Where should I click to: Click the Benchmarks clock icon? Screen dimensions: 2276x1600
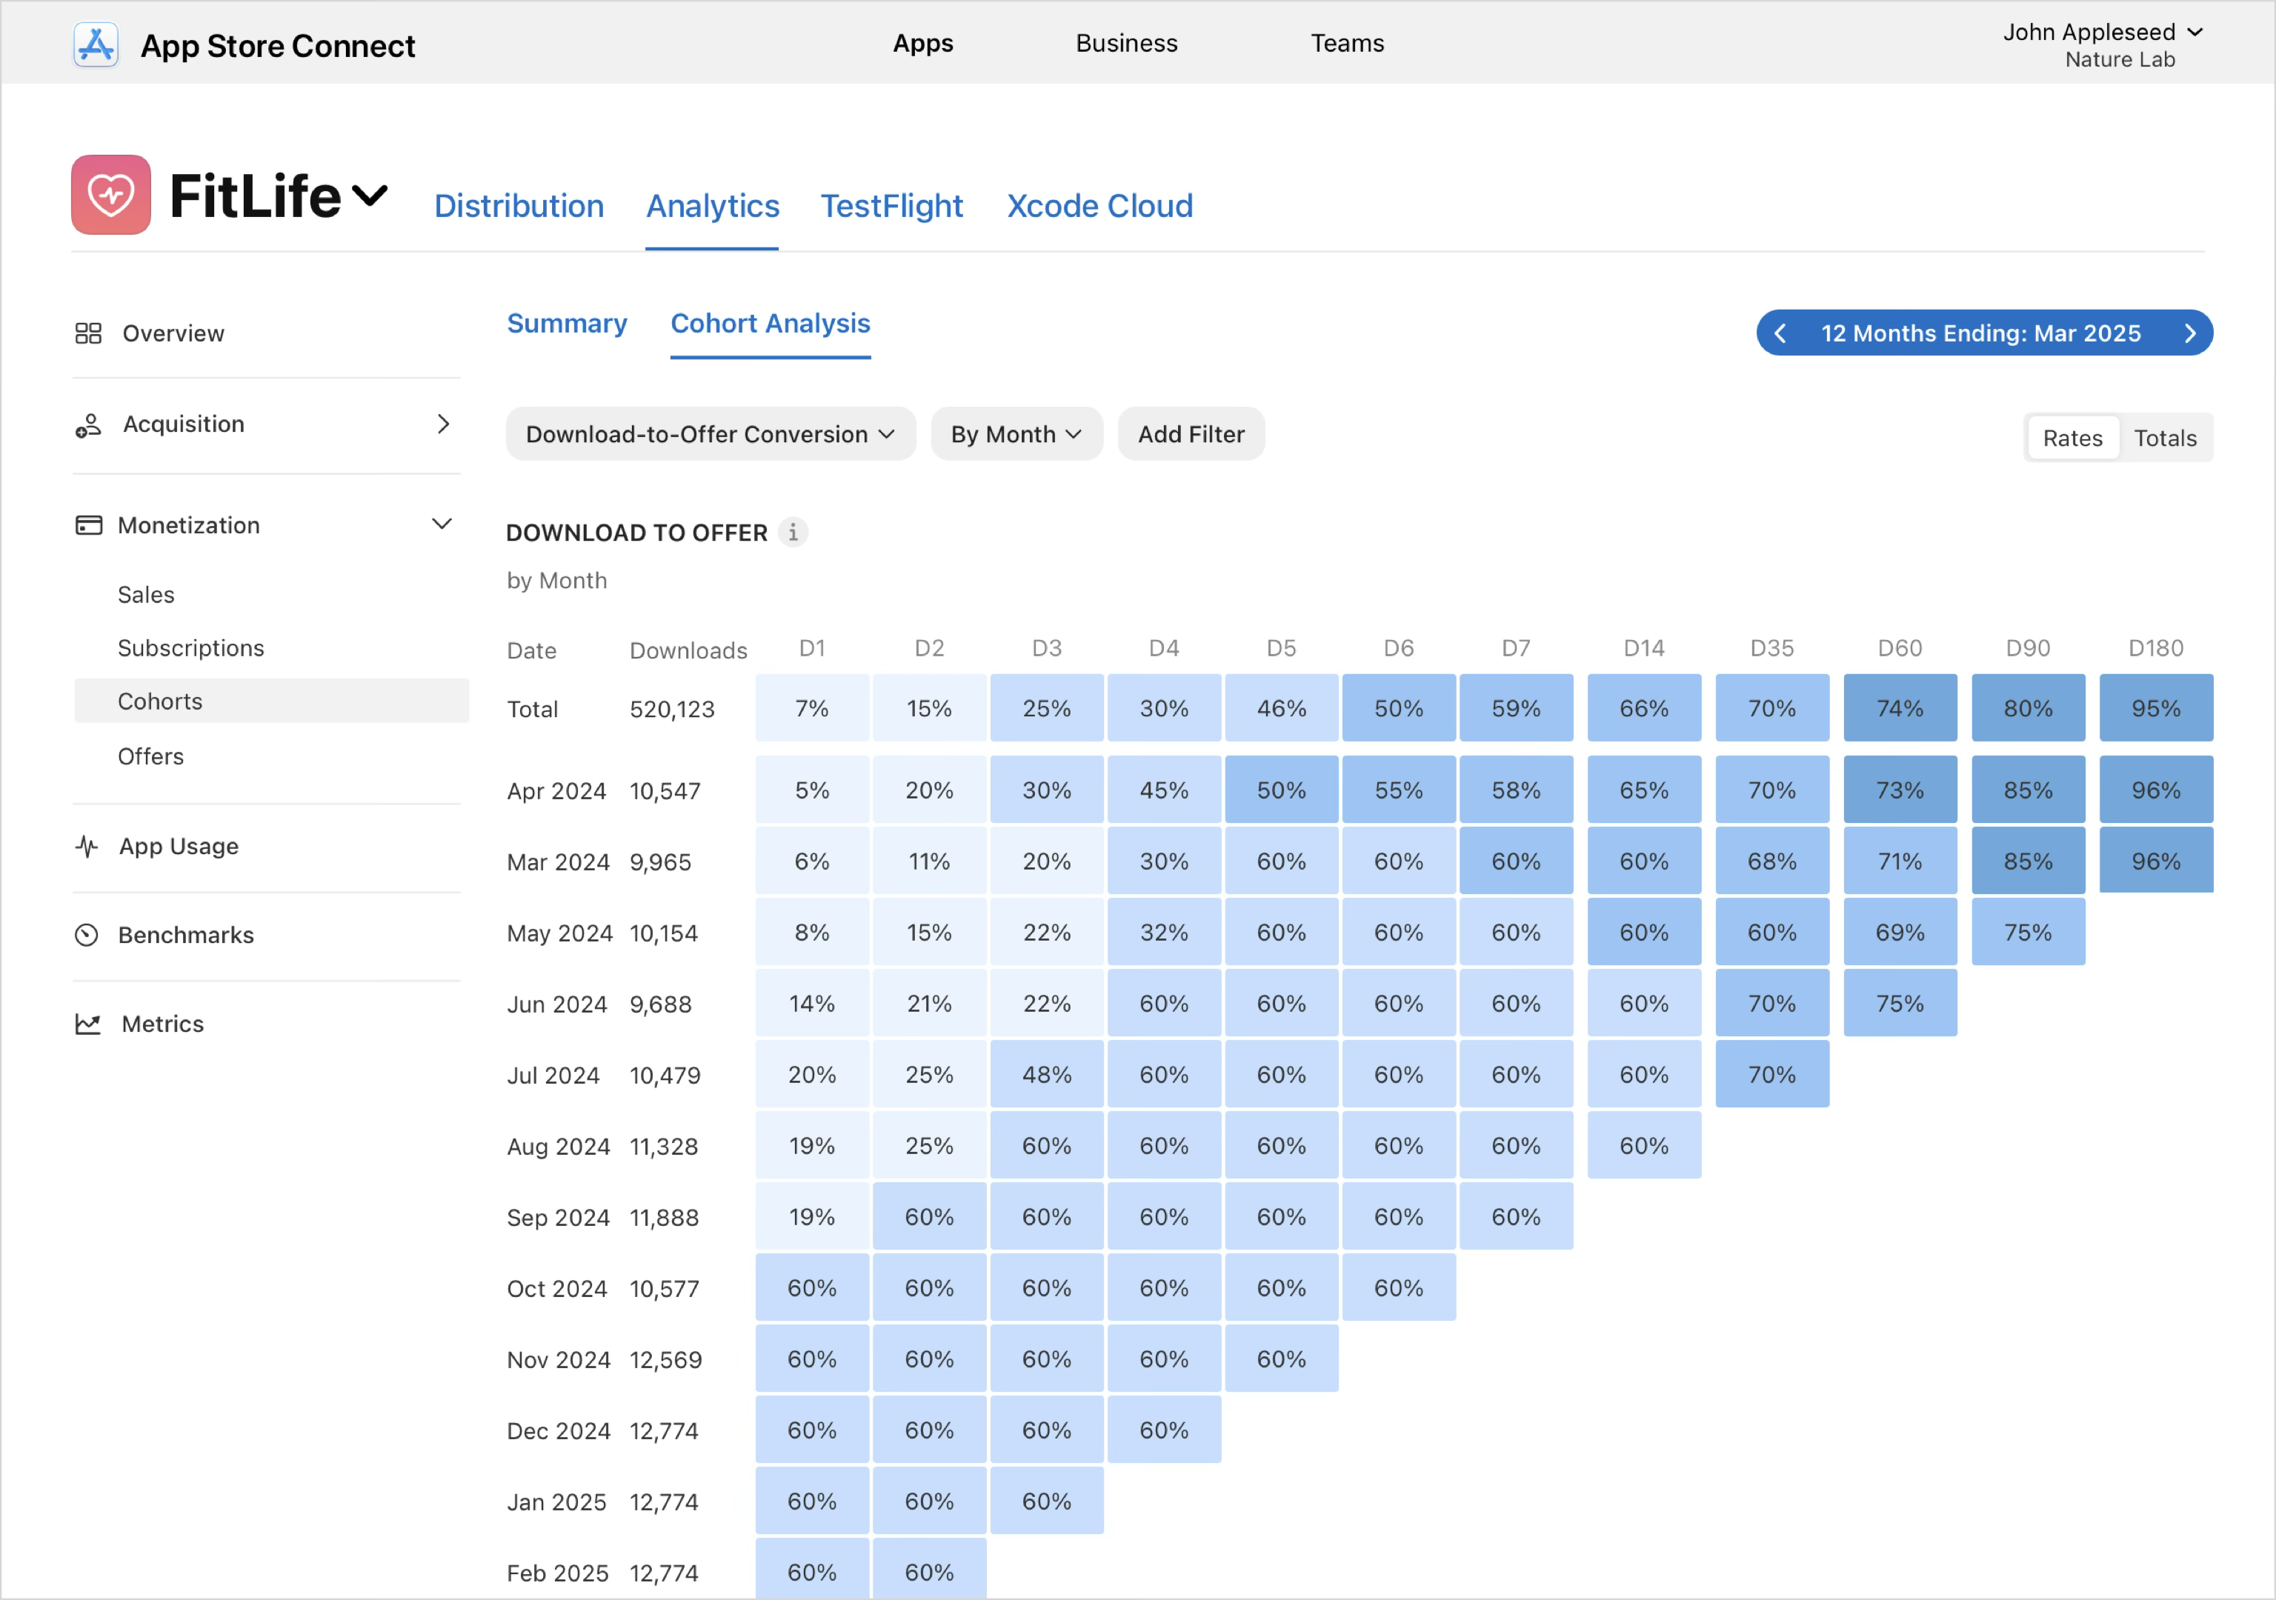(x=87, y=935)
